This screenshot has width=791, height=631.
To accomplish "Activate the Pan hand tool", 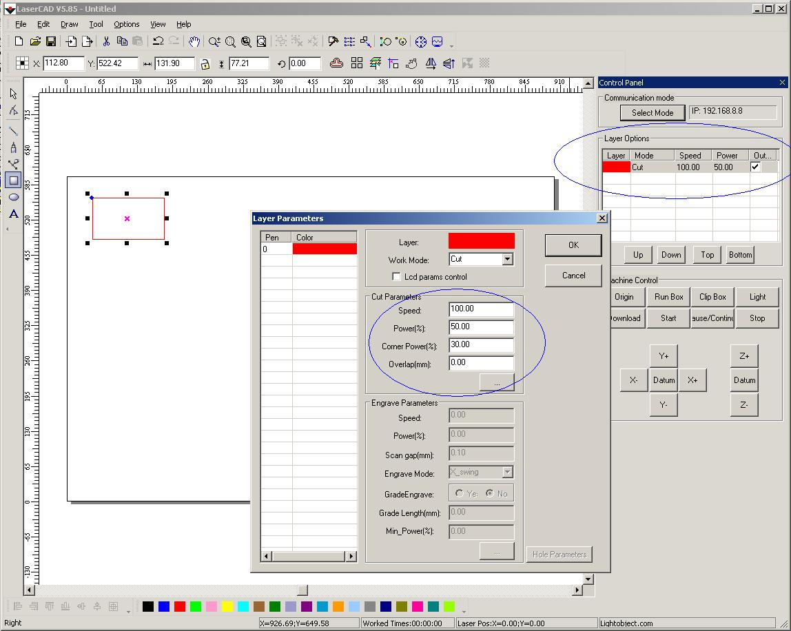I will [x=194, y=41].
